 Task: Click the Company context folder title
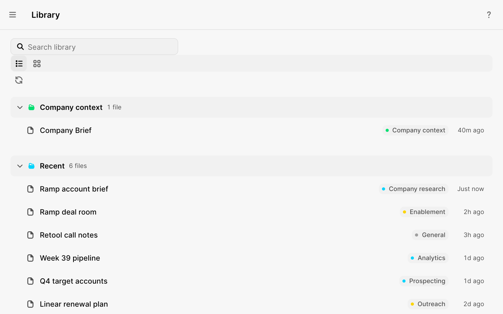(x=71, y=107)
